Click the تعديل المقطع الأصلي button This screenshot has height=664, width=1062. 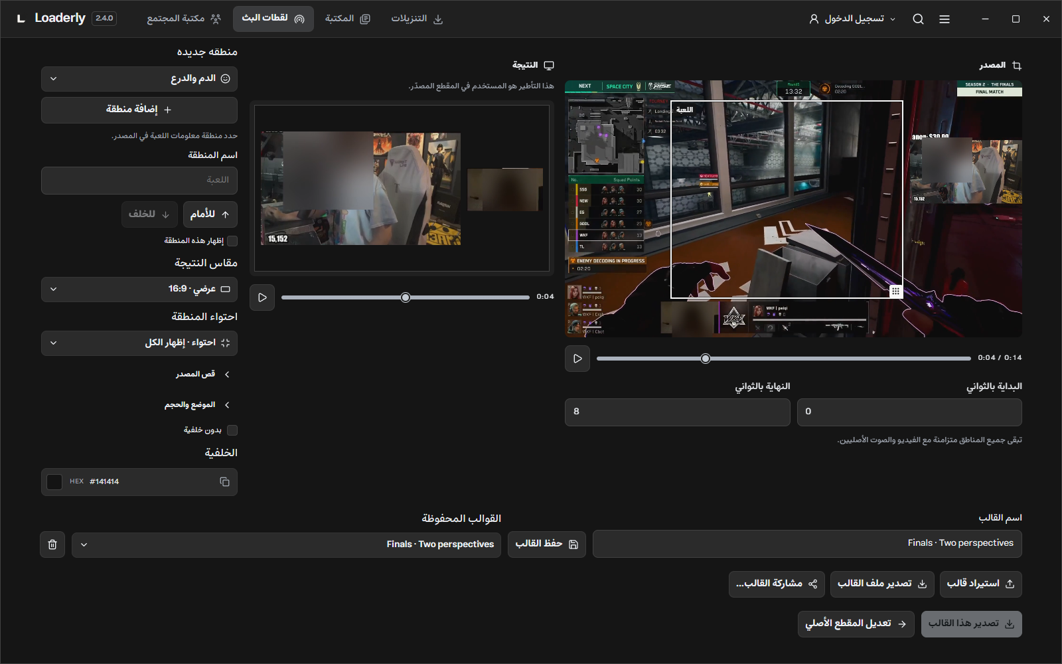pyautogui.click(x=856, y=624)
